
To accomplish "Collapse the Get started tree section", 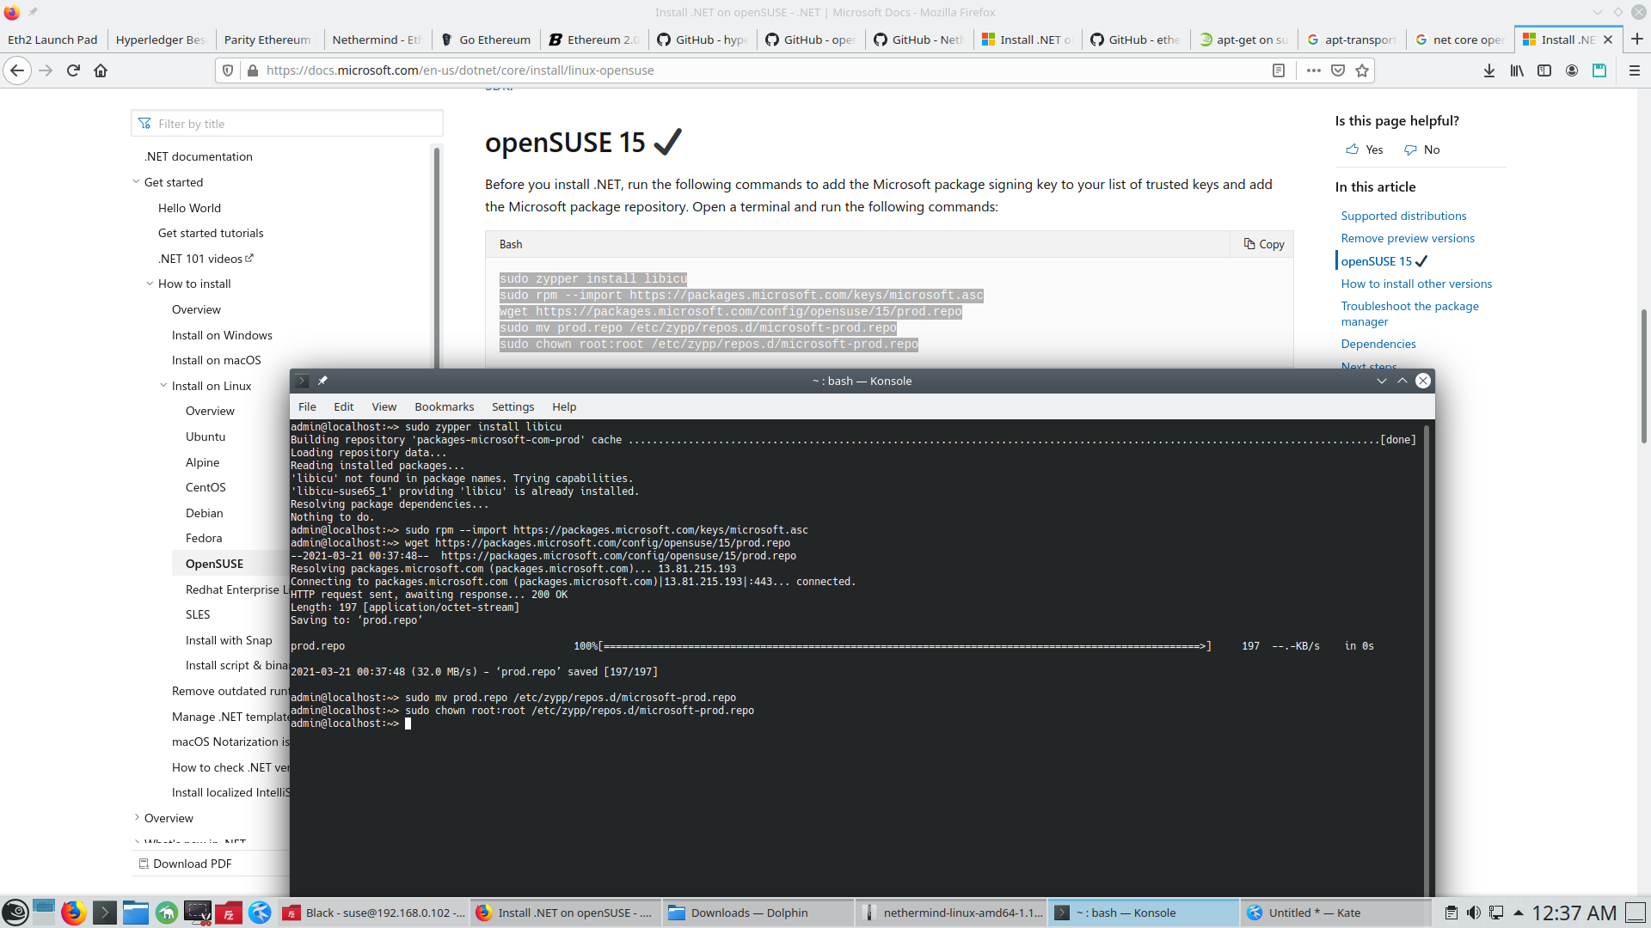I will 136,182.
